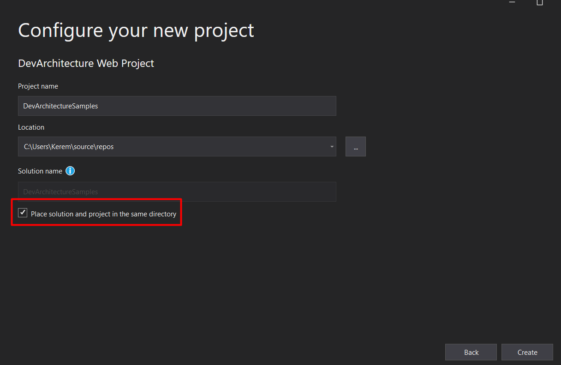
Task: Click the 'Project name' label
Action: [38, 86]
